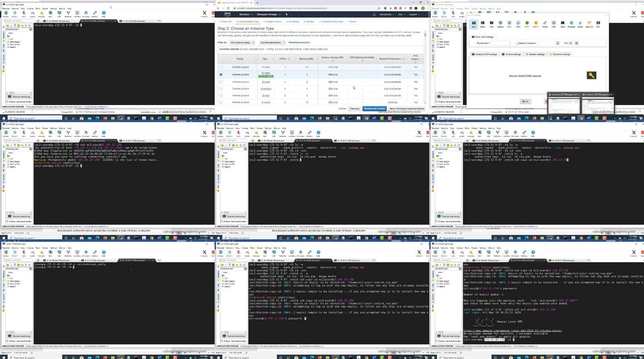Enable the Specify username checkbox
644x359 pixels.
pyautogui.click(x=518, y=43)
